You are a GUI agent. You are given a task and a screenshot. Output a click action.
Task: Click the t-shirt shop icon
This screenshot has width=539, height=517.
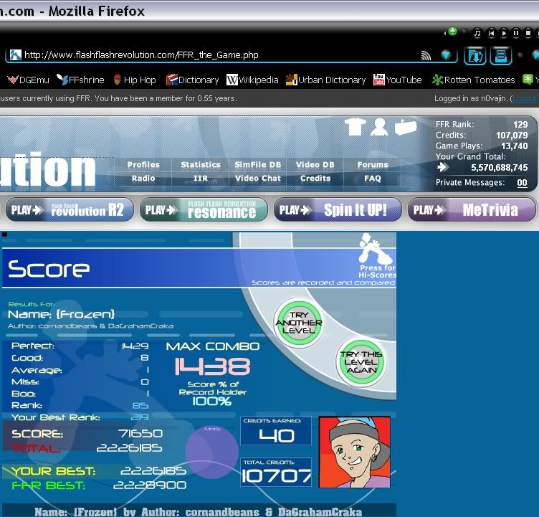click(x=355, y=127)
